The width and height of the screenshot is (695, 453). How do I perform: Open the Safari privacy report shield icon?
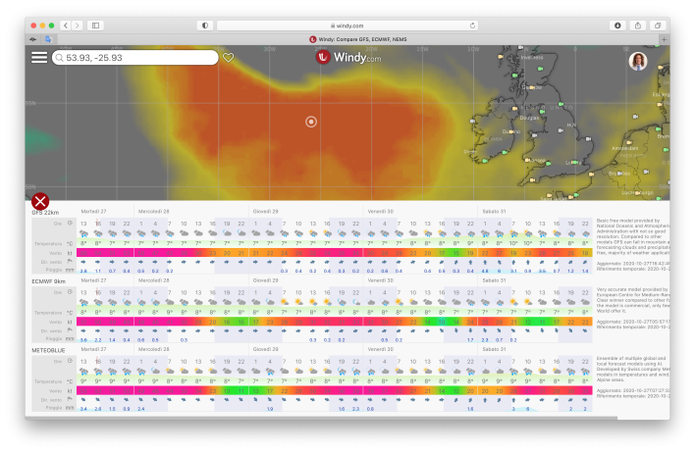tap(205, 25)
